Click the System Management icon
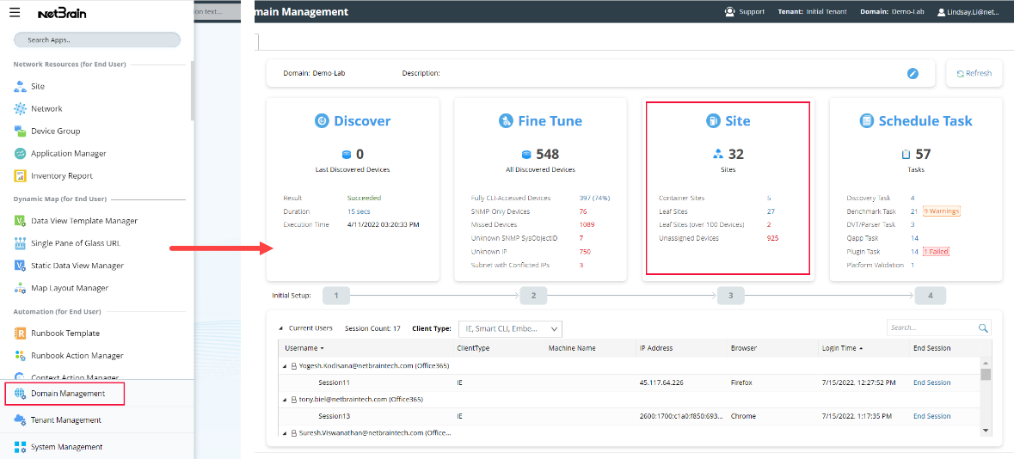The image size is (1014, 459). [x=20, y=447]
